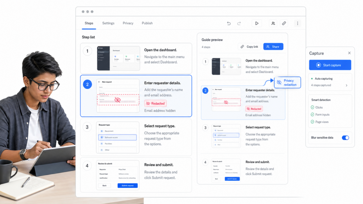Click crossed-eye icon on Guide preview thumbnail
The height and width of the screenshot is (204, 363).
coord(226,102)
